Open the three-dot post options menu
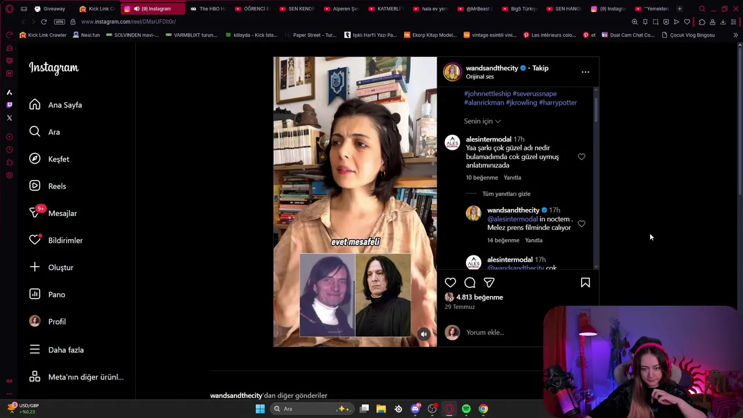The image size is (743, 418). pyautogui.click(x=585, y=72)
